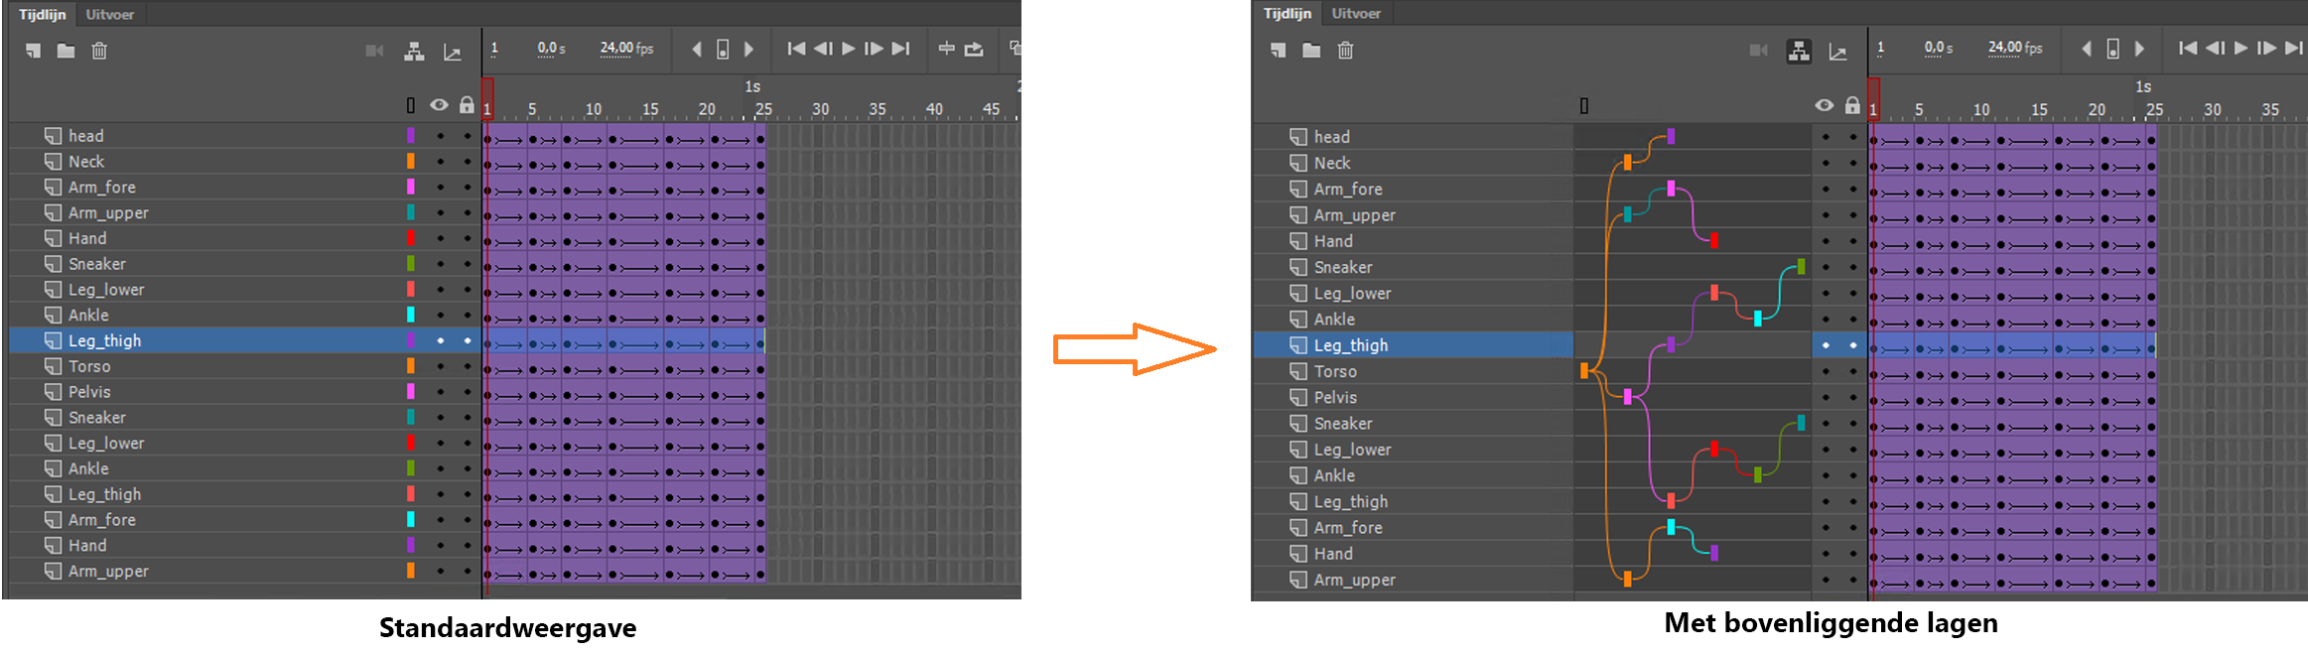Open Tijdlijn tab in left panel

coord(42,14)
